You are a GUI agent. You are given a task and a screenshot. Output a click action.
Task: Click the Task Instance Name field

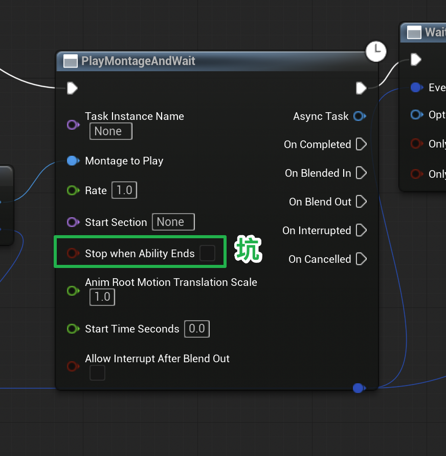(x=110, y=131)
